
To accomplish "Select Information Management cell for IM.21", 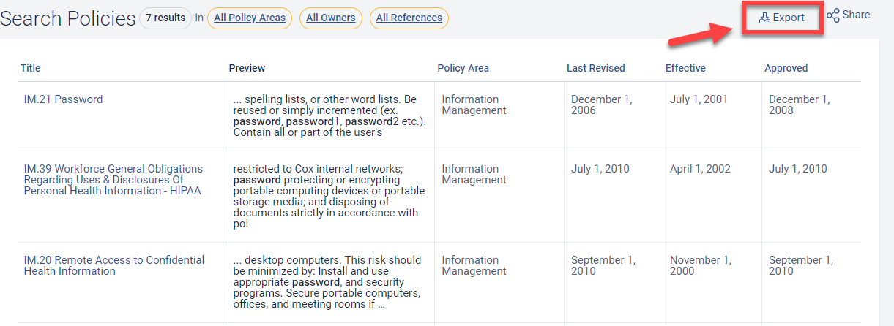I will click(474, 105).
